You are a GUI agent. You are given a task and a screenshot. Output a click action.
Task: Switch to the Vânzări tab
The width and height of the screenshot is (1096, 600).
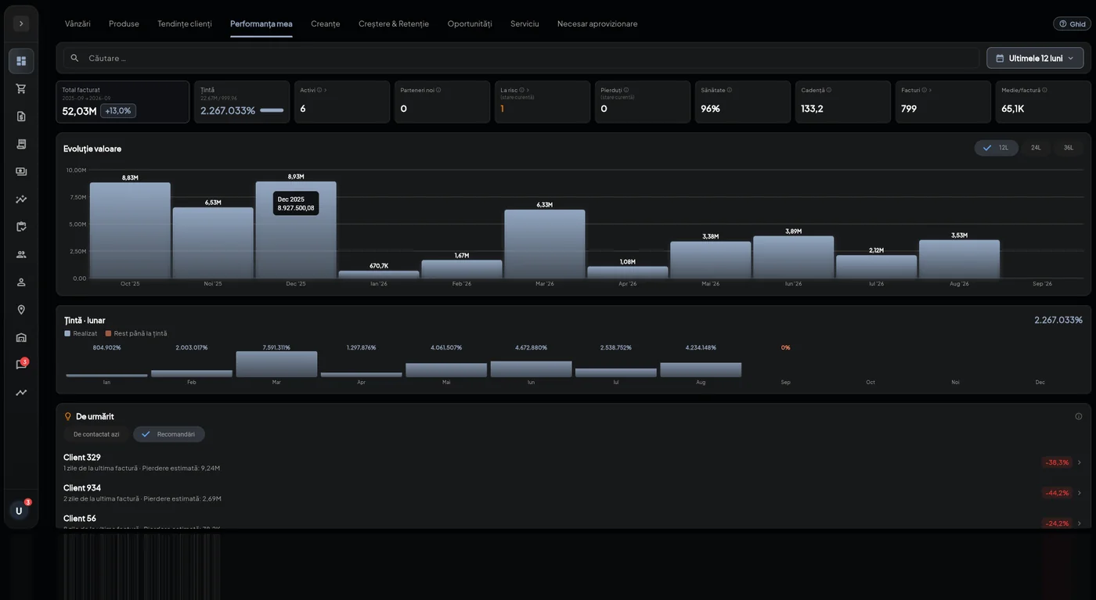click(x=78, y=23)
